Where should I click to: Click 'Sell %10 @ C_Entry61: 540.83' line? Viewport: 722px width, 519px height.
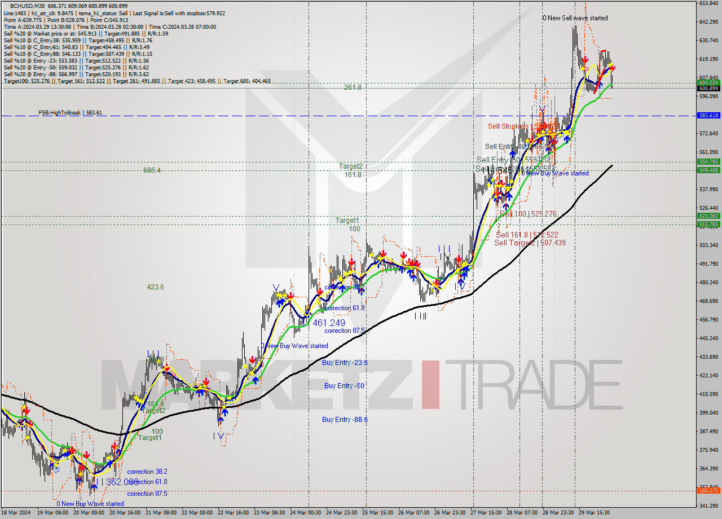click(78, 47)
